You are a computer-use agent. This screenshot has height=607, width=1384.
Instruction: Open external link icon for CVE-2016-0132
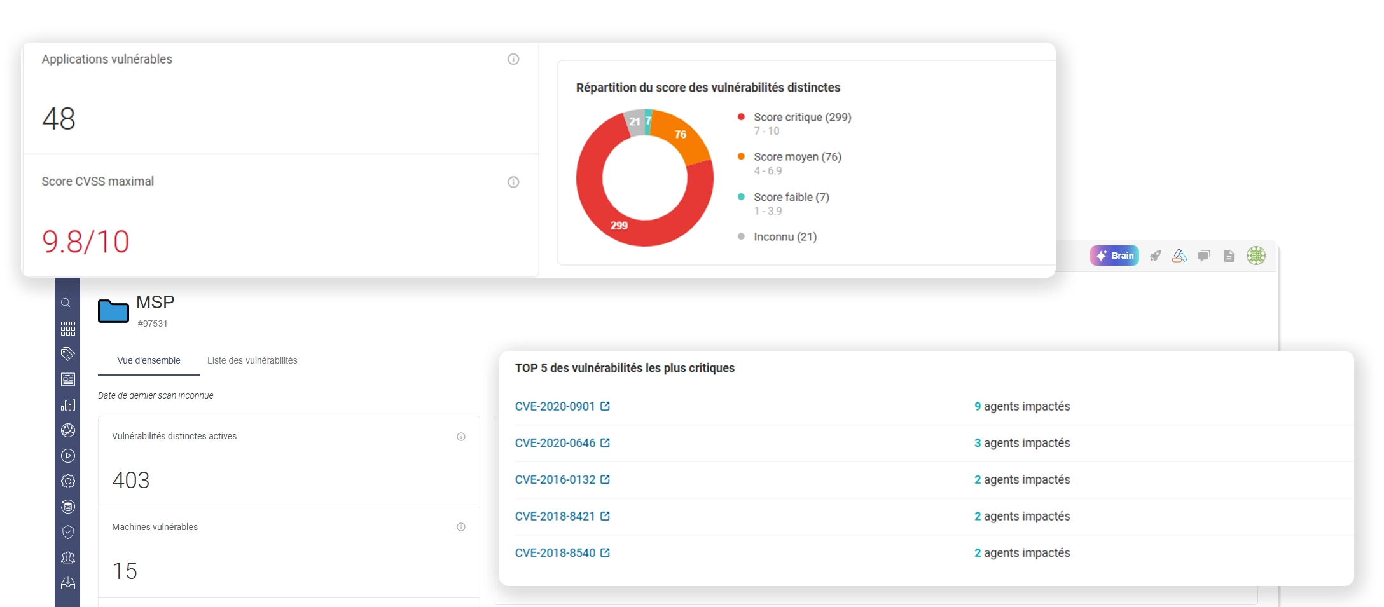point(605,479)
